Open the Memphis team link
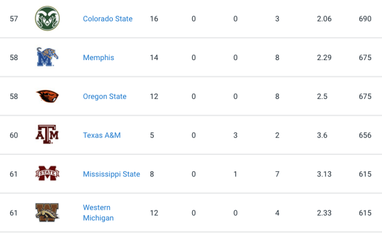 pyautogui.click(x=98, y=58)
